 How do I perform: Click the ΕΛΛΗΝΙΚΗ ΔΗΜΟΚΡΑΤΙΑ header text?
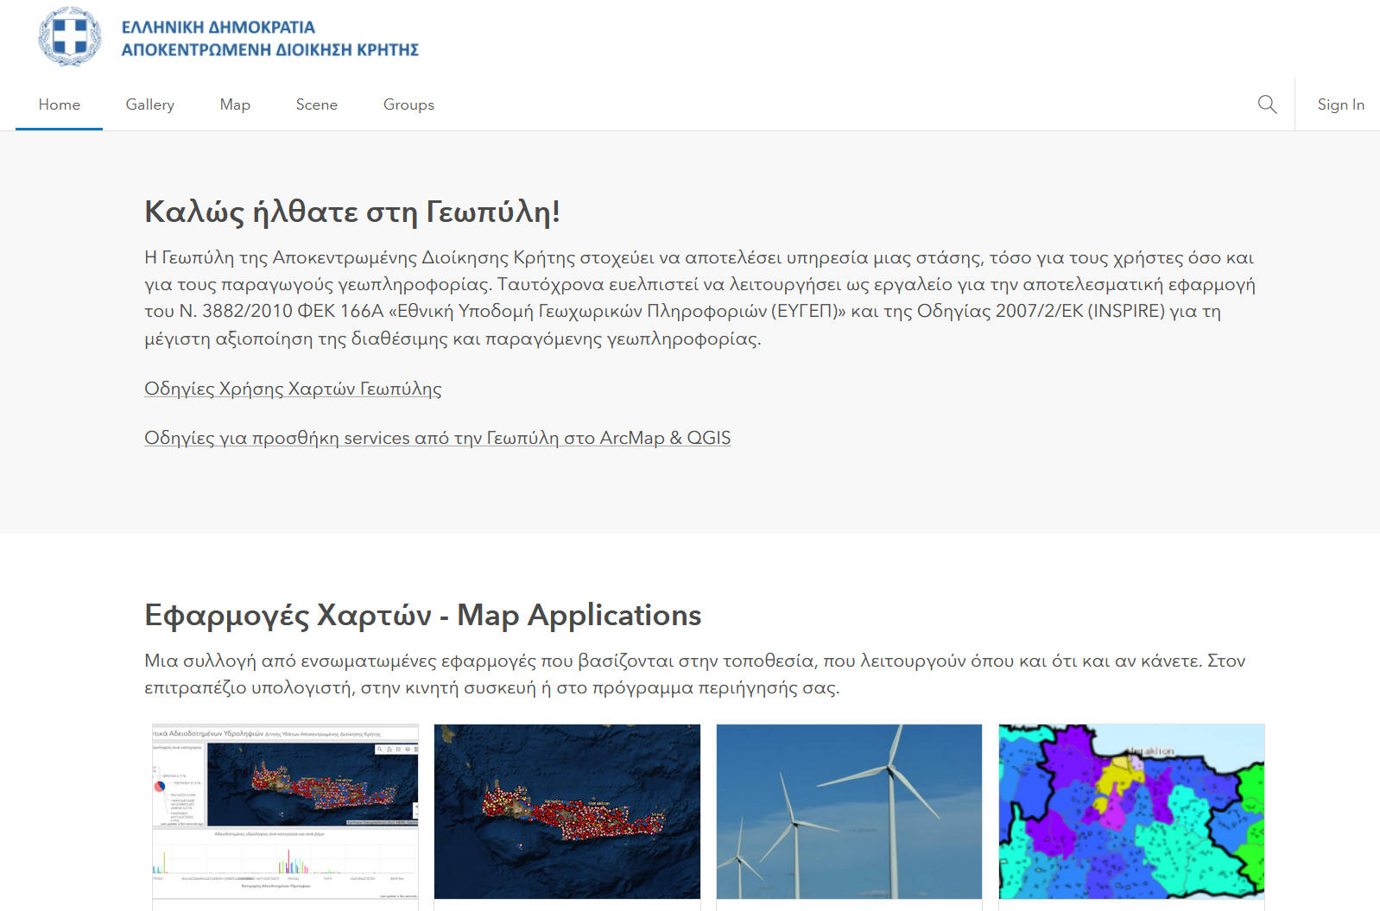click(x=218, y=28)
